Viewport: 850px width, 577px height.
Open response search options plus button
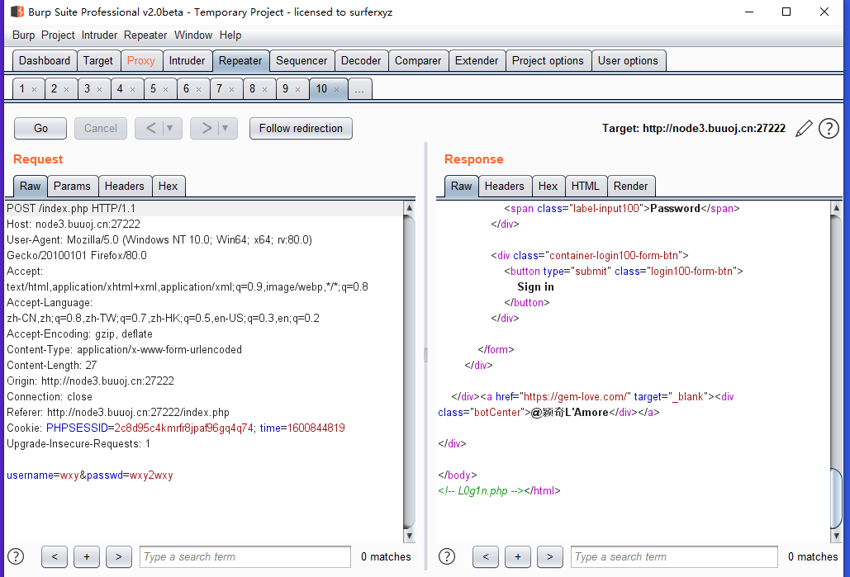tap(518, 556)
